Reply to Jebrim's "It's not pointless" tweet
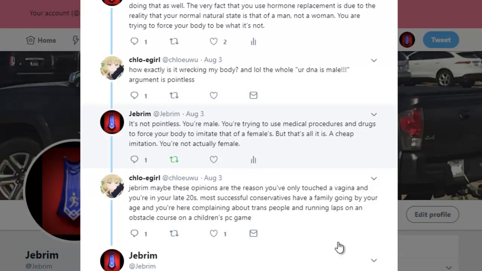Screen dimensions: 482x271 (x=134, y=160)
